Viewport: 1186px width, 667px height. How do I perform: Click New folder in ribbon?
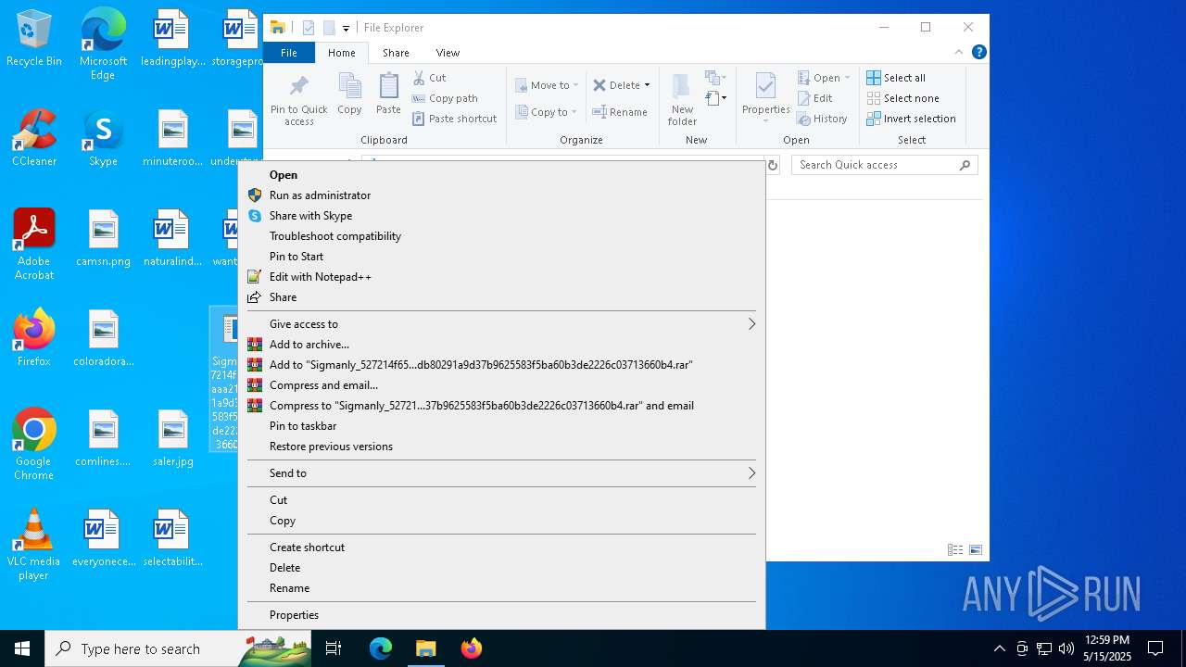(682, 101)
